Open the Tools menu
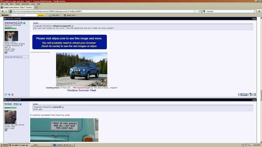This screenshot has height=147, width=262. point(33,4)
